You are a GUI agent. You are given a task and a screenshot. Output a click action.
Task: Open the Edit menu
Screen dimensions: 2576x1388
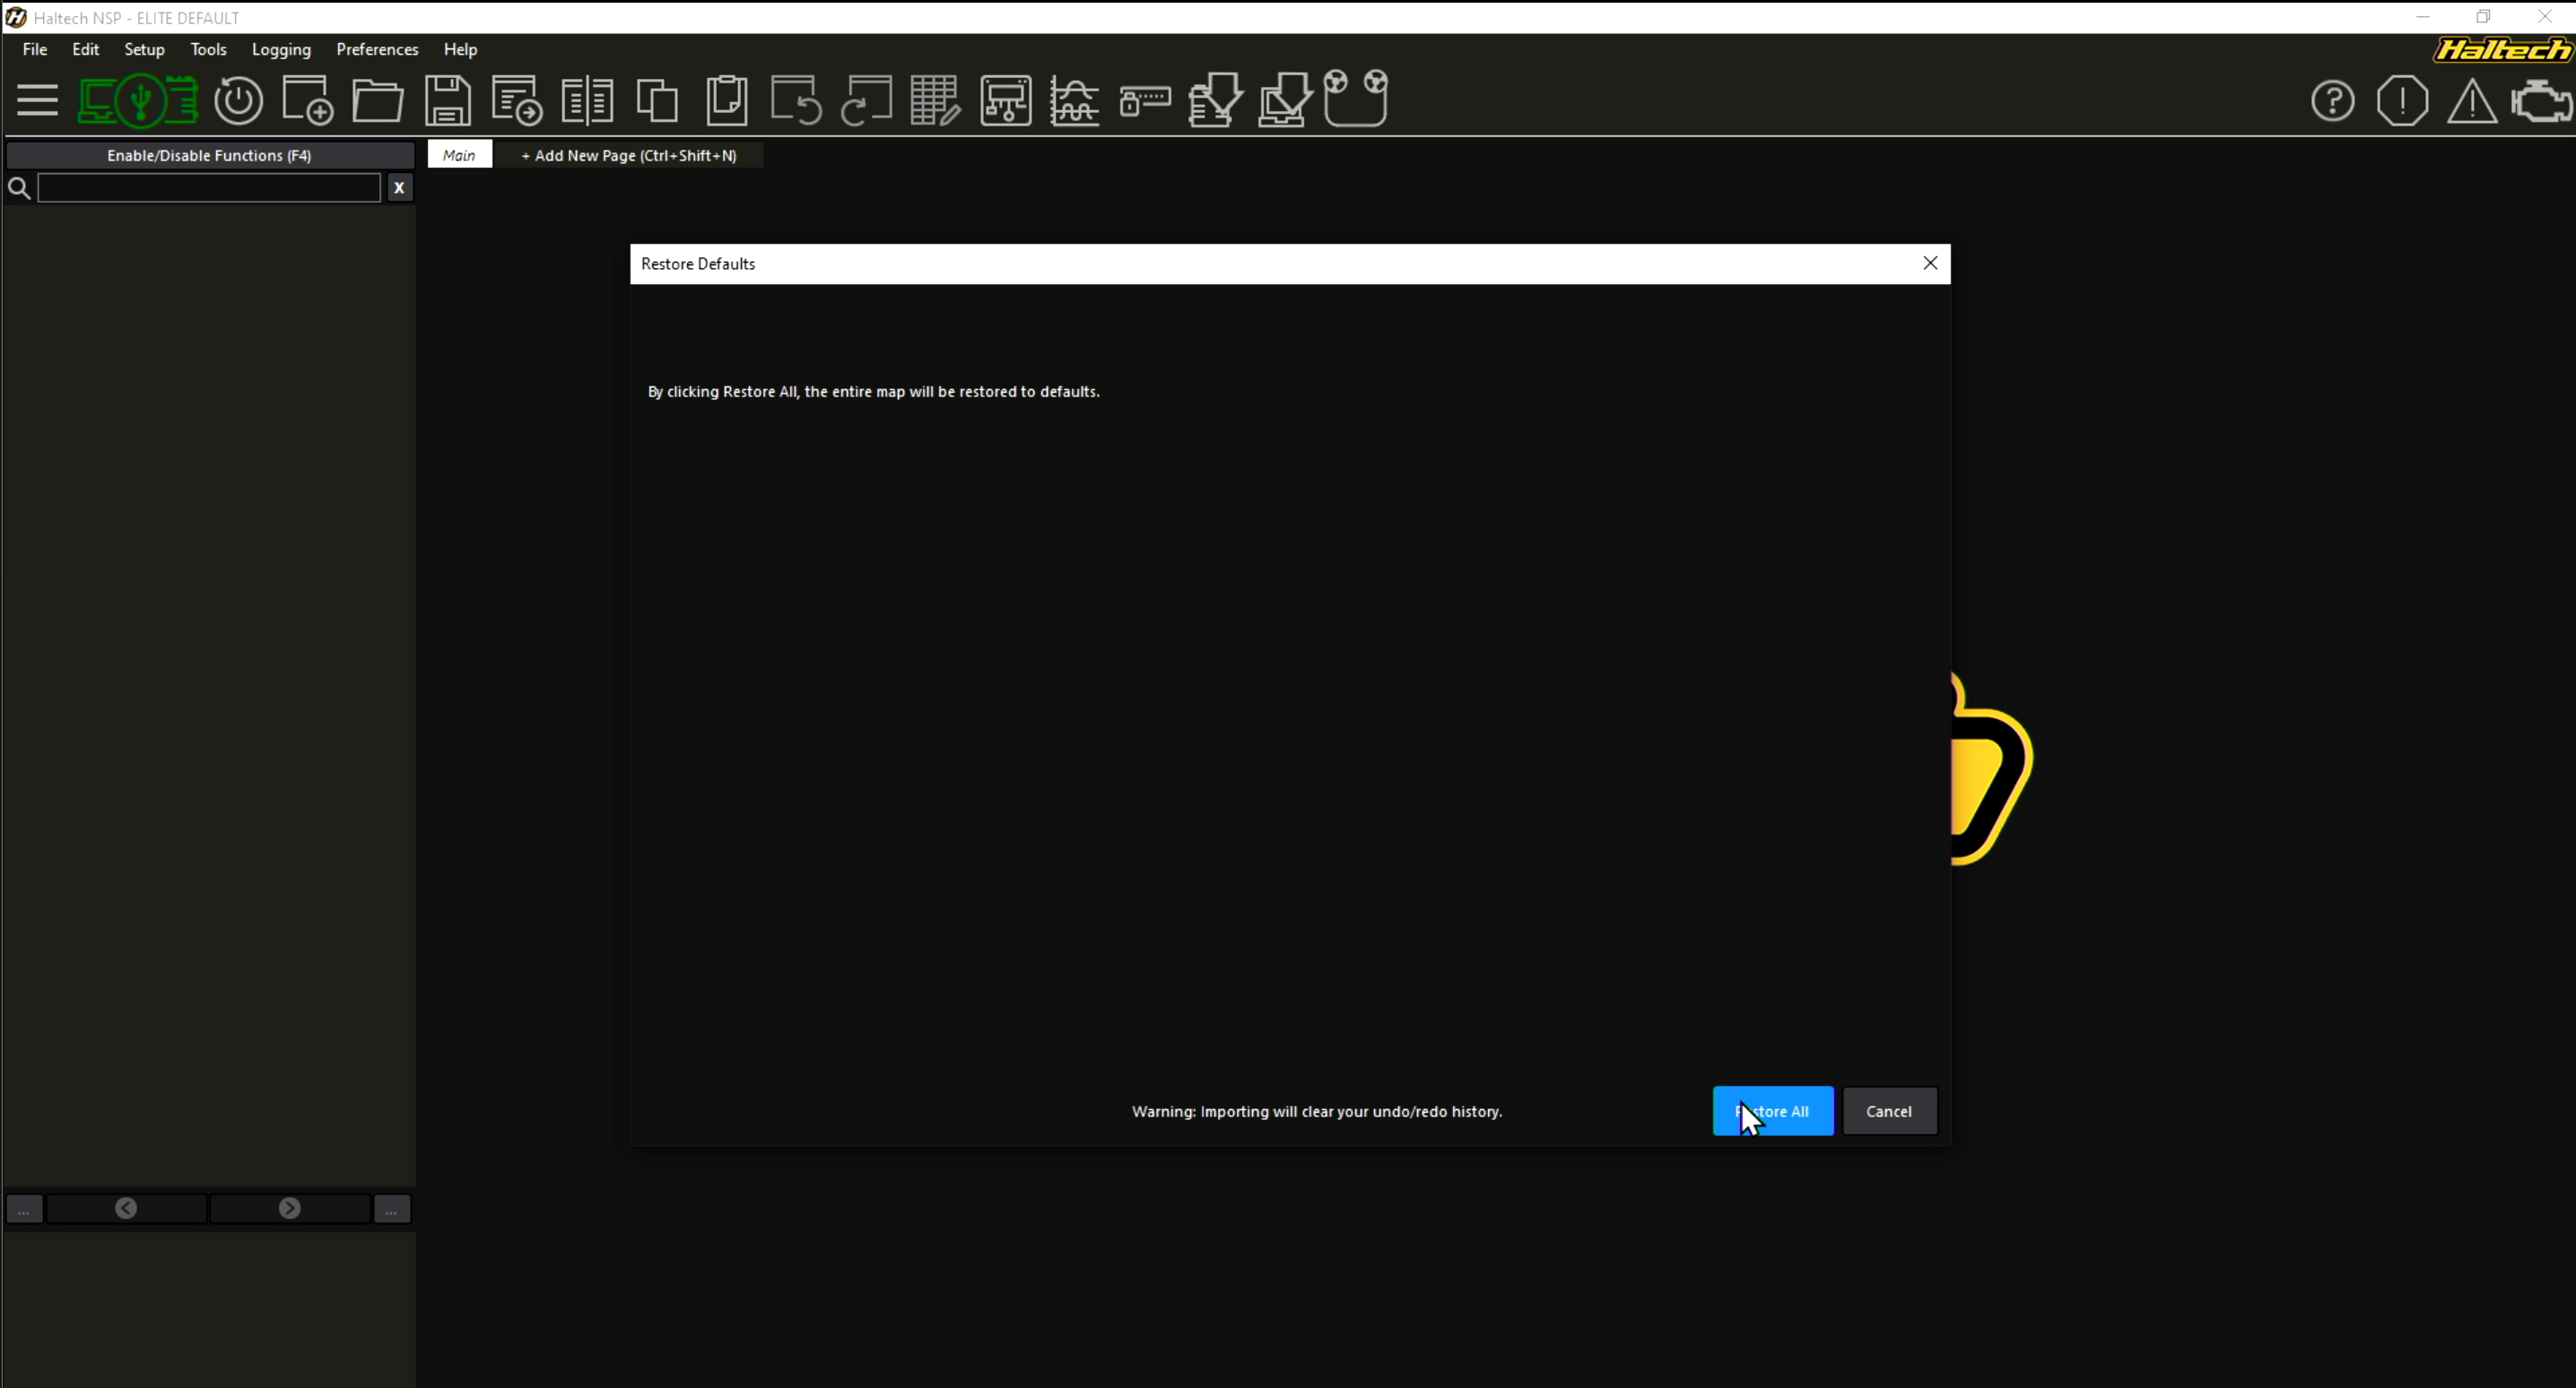click(86, 49)
